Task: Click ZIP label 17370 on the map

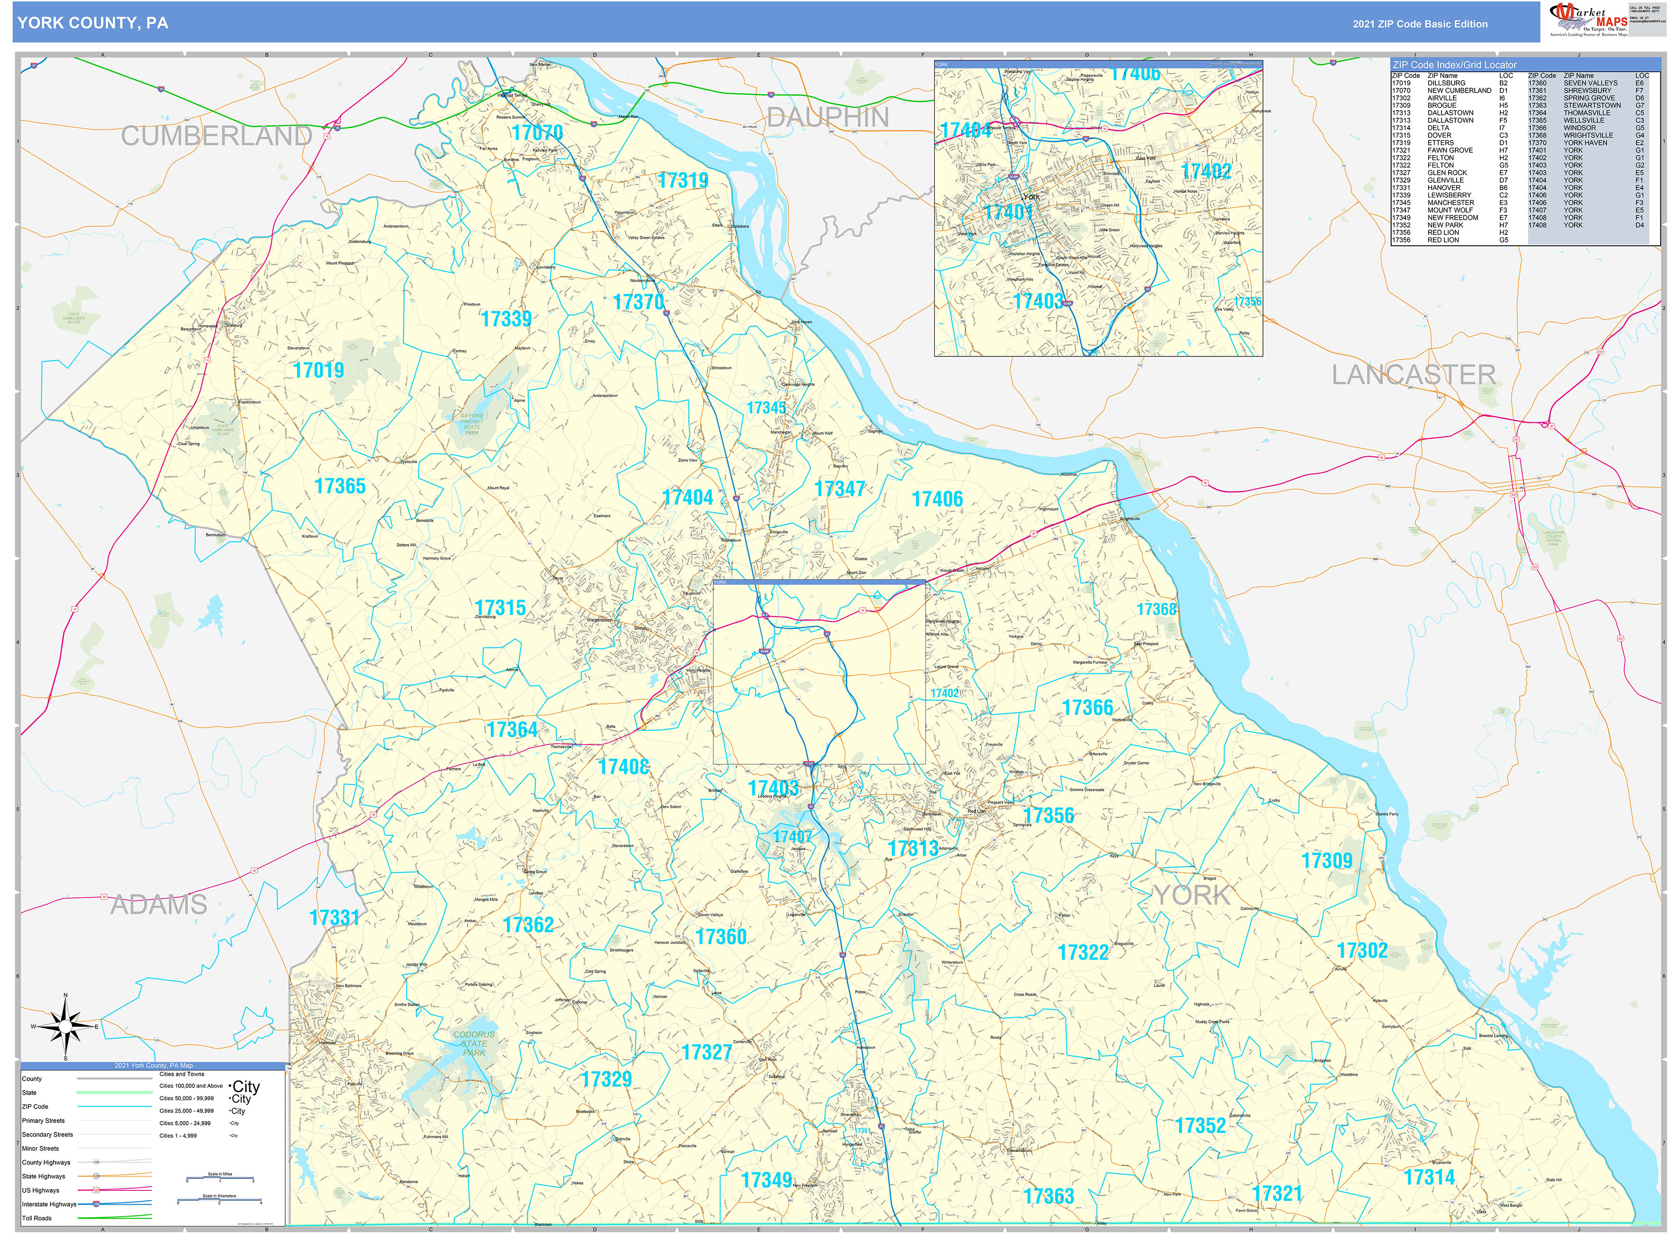Action: tap(639, 302)
